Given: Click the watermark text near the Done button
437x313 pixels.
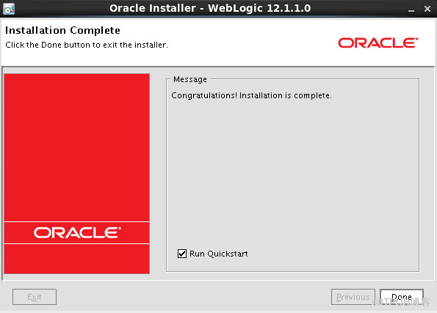Looking at the screenshot, I should point(401,302).
